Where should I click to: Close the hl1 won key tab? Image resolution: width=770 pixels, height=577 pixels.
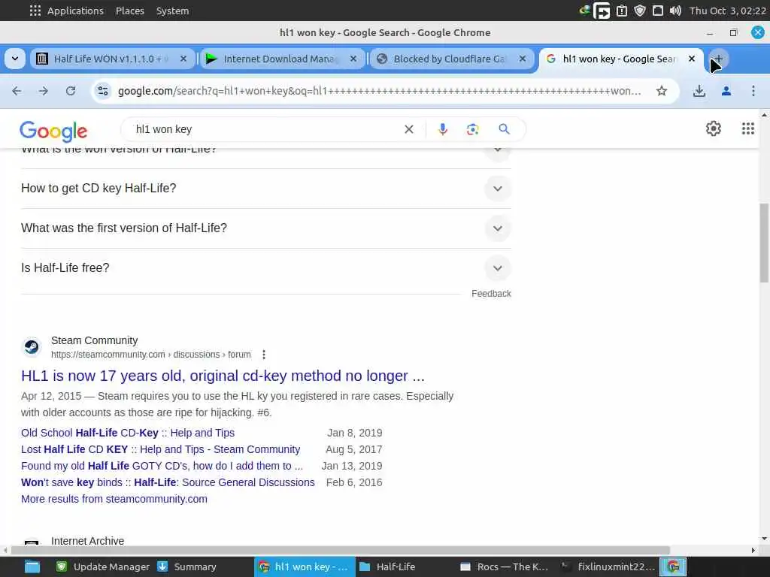(x=692, y=59)
